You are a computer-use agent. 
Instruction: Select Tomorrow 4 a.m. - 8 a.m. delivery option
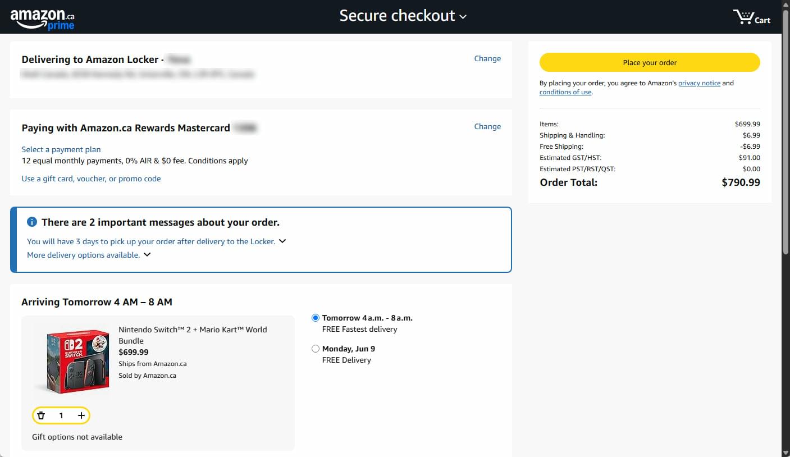tap(316, 318)
